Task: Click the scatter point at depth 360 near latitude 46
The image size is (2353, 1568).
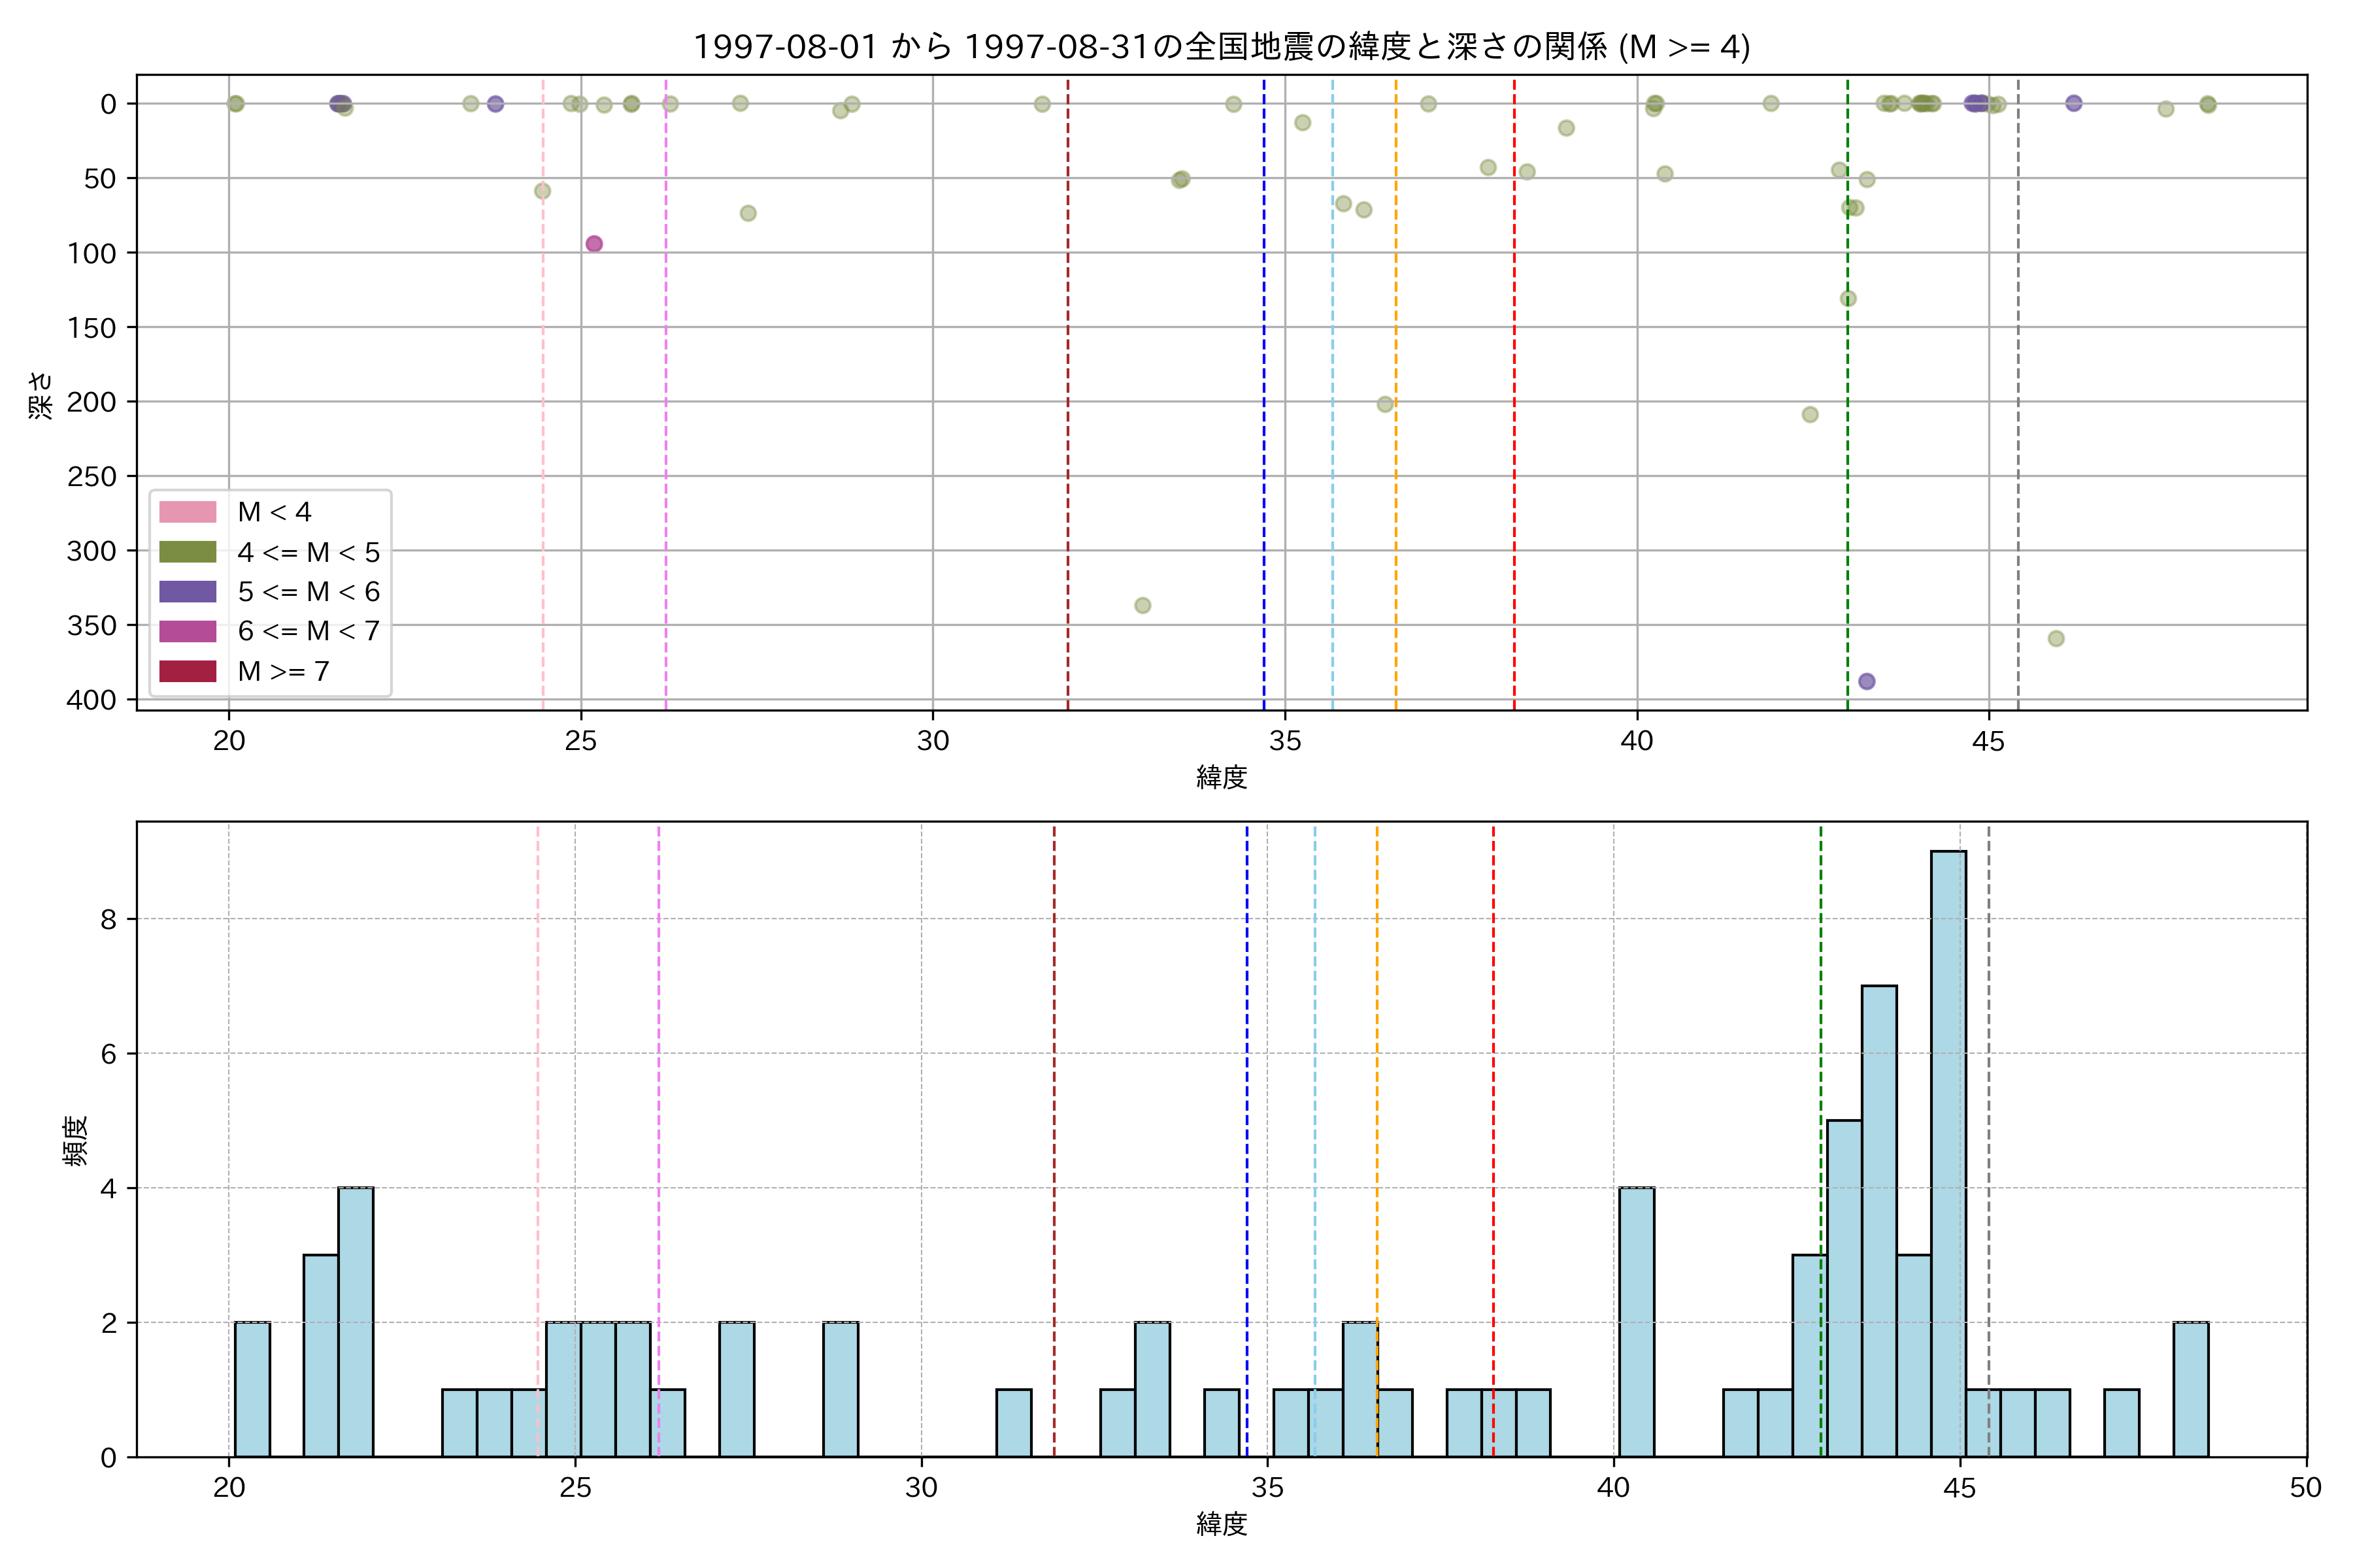Action: (x=2056, y=639)
